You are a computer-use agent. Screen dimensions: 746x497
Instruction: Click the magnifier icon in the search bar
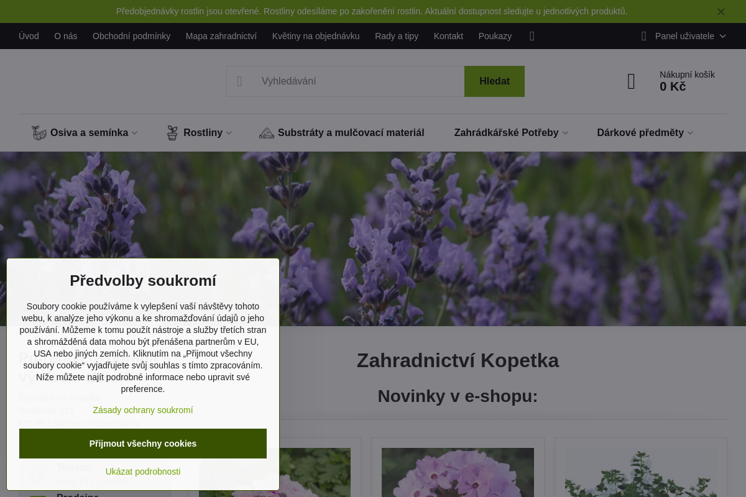239,81
